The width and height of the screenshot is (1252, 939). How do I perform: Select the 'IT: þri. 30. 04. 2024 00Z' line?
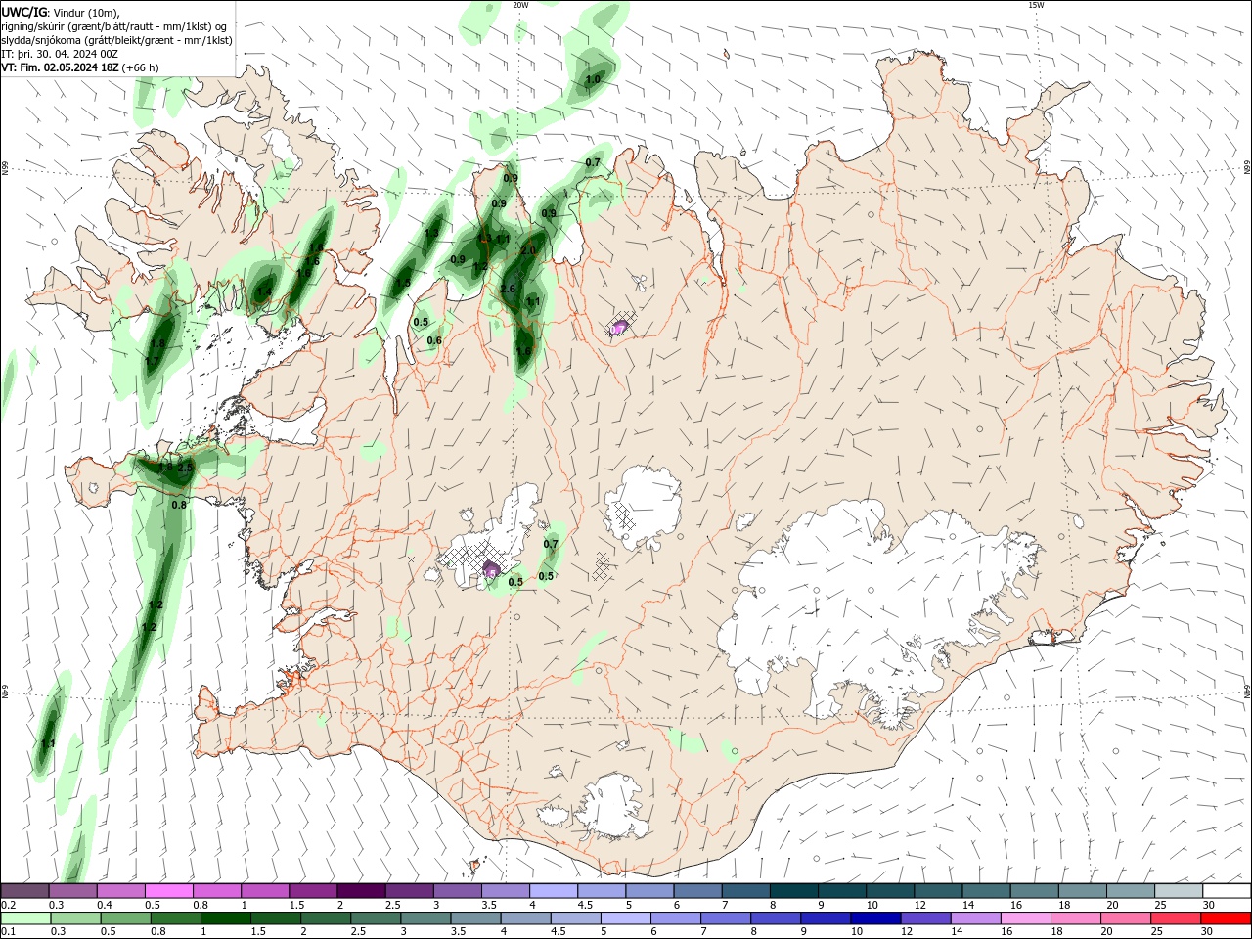pos(60,54)
